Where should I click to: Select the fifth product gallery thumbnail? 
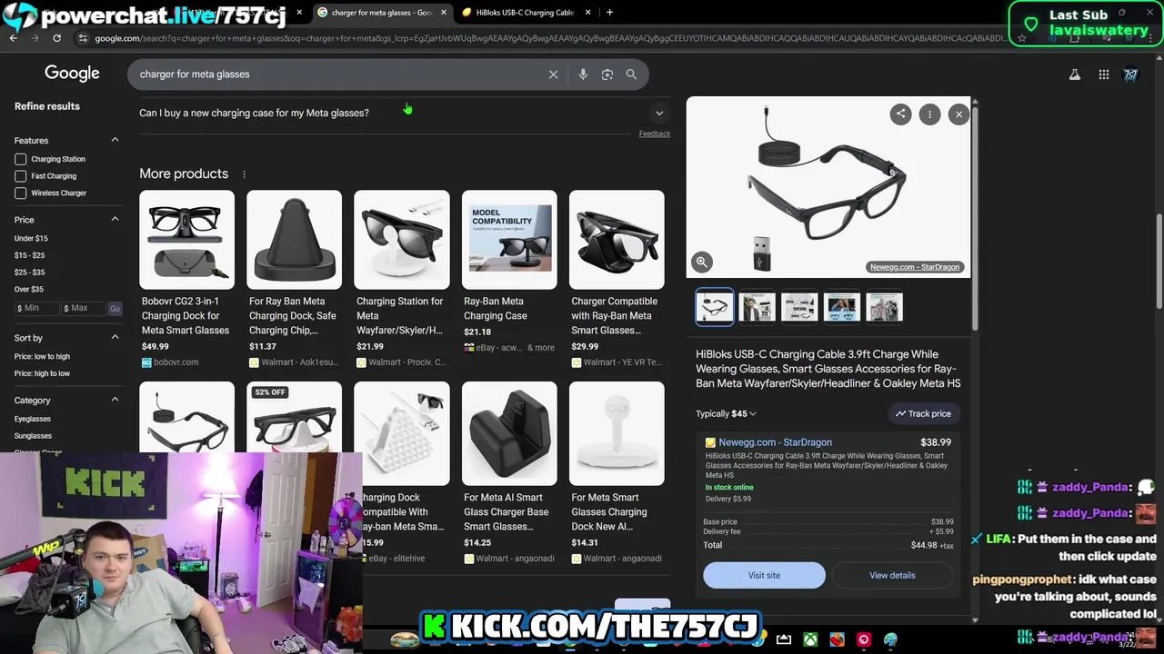[884, 307]
